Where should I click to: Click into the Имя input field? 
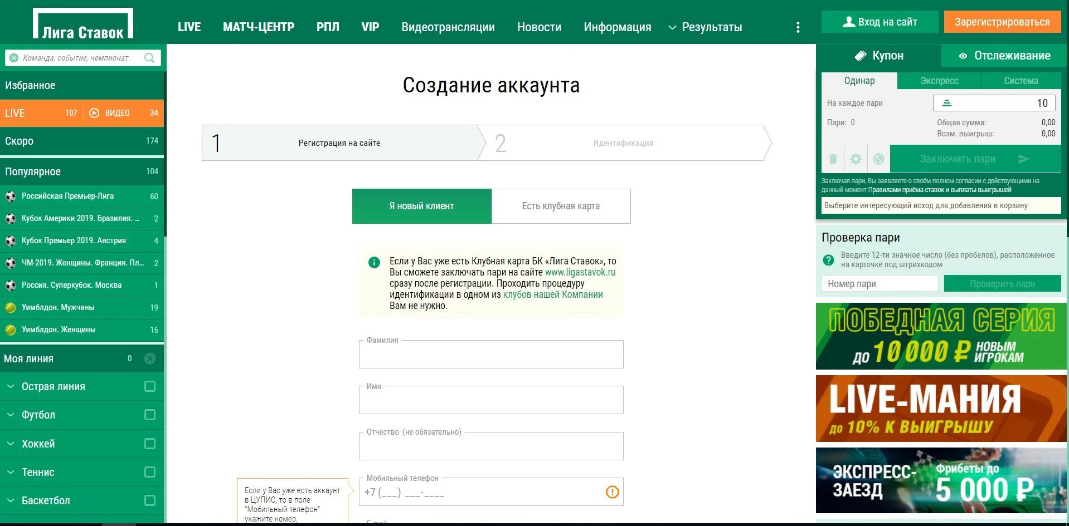(491, 400)
